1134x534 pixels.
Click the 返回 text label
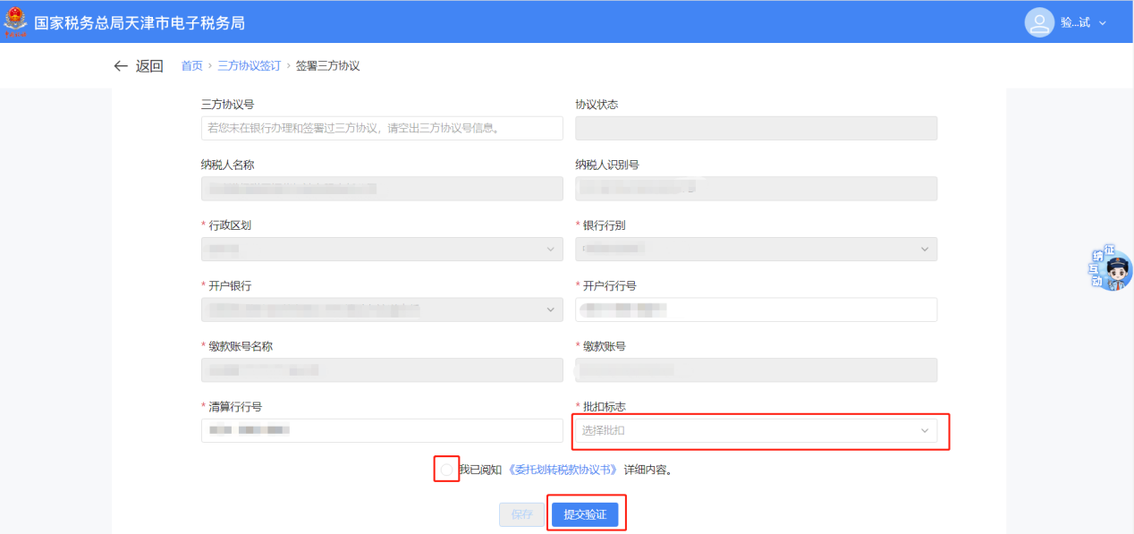149,66
